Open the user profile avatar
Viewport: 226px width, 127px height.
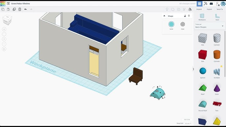[223, 4]
